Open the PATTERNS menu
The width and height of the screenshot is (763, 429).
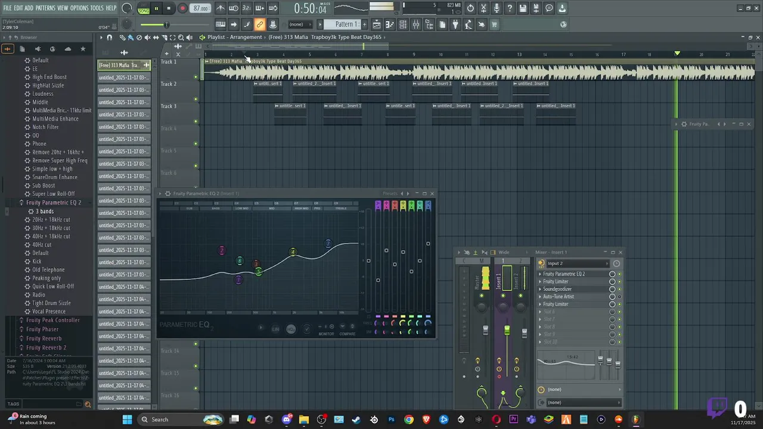[x=45, y=8]
